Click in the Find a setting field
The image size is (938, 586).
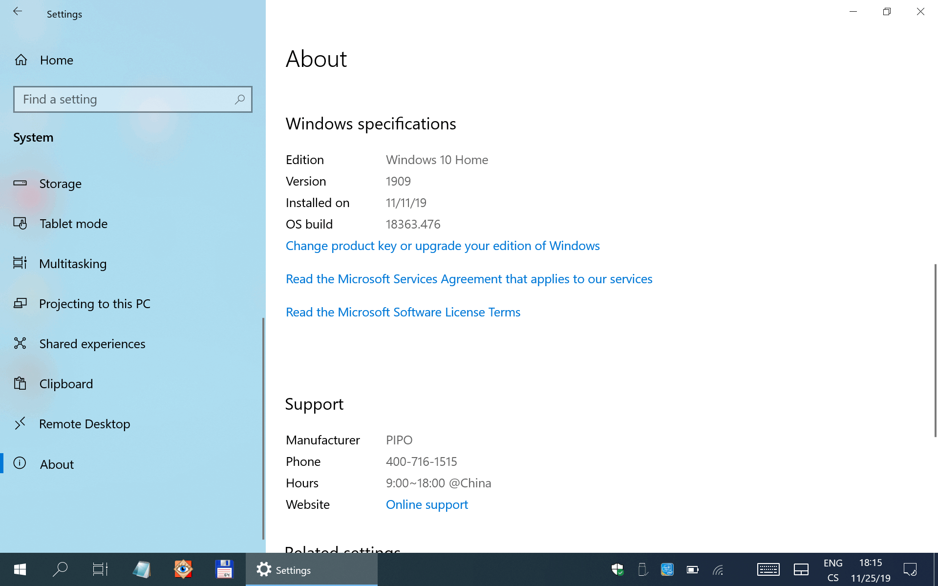[122, 100]
